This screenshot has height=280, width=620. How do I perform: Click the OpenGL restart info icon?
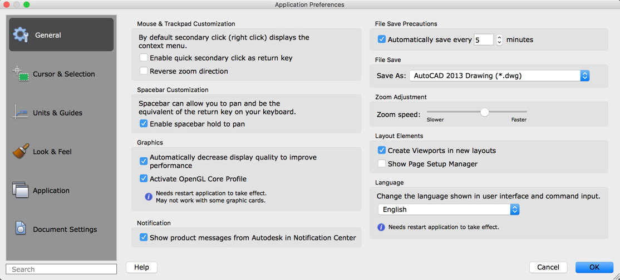coord(149,197)
